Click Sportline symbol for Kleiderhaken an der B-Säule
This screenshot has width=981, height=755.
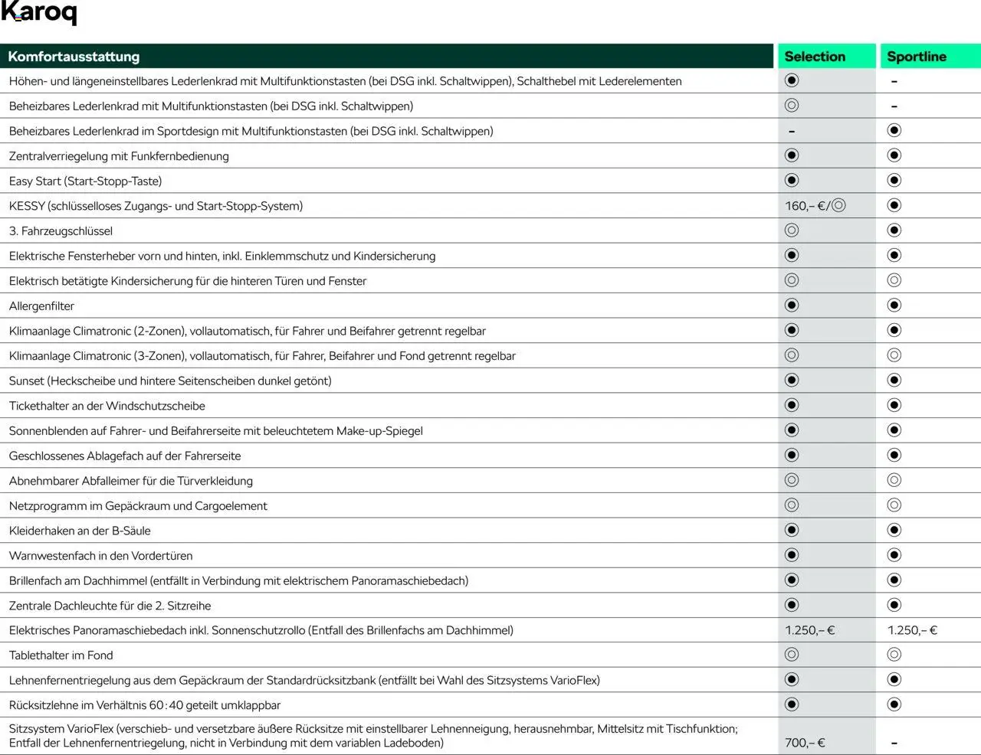(894, 530)
